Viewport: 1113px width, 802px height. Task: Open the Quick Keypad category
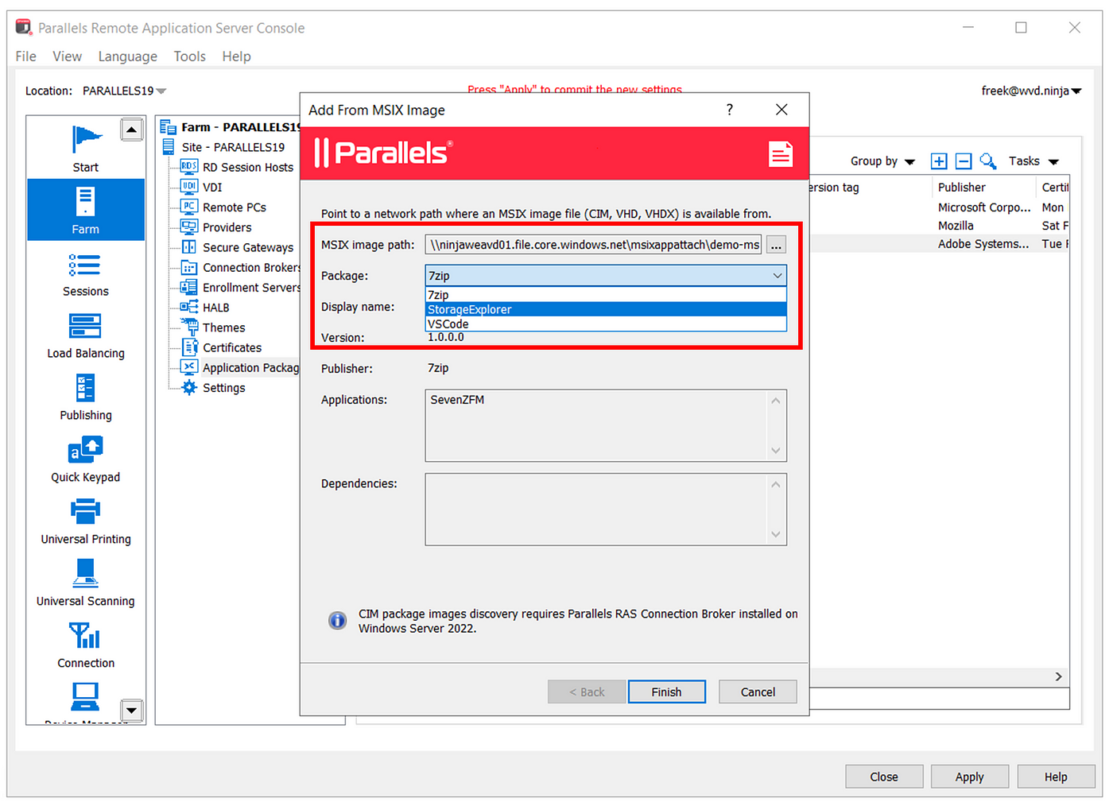85,460
